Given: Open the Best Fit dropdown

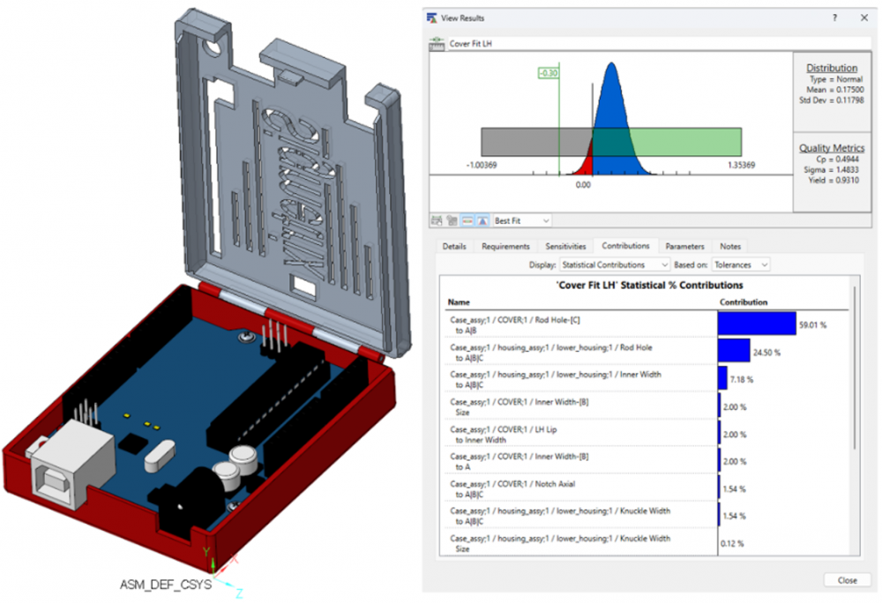Looking at the screenshot, I should (522, 220).
